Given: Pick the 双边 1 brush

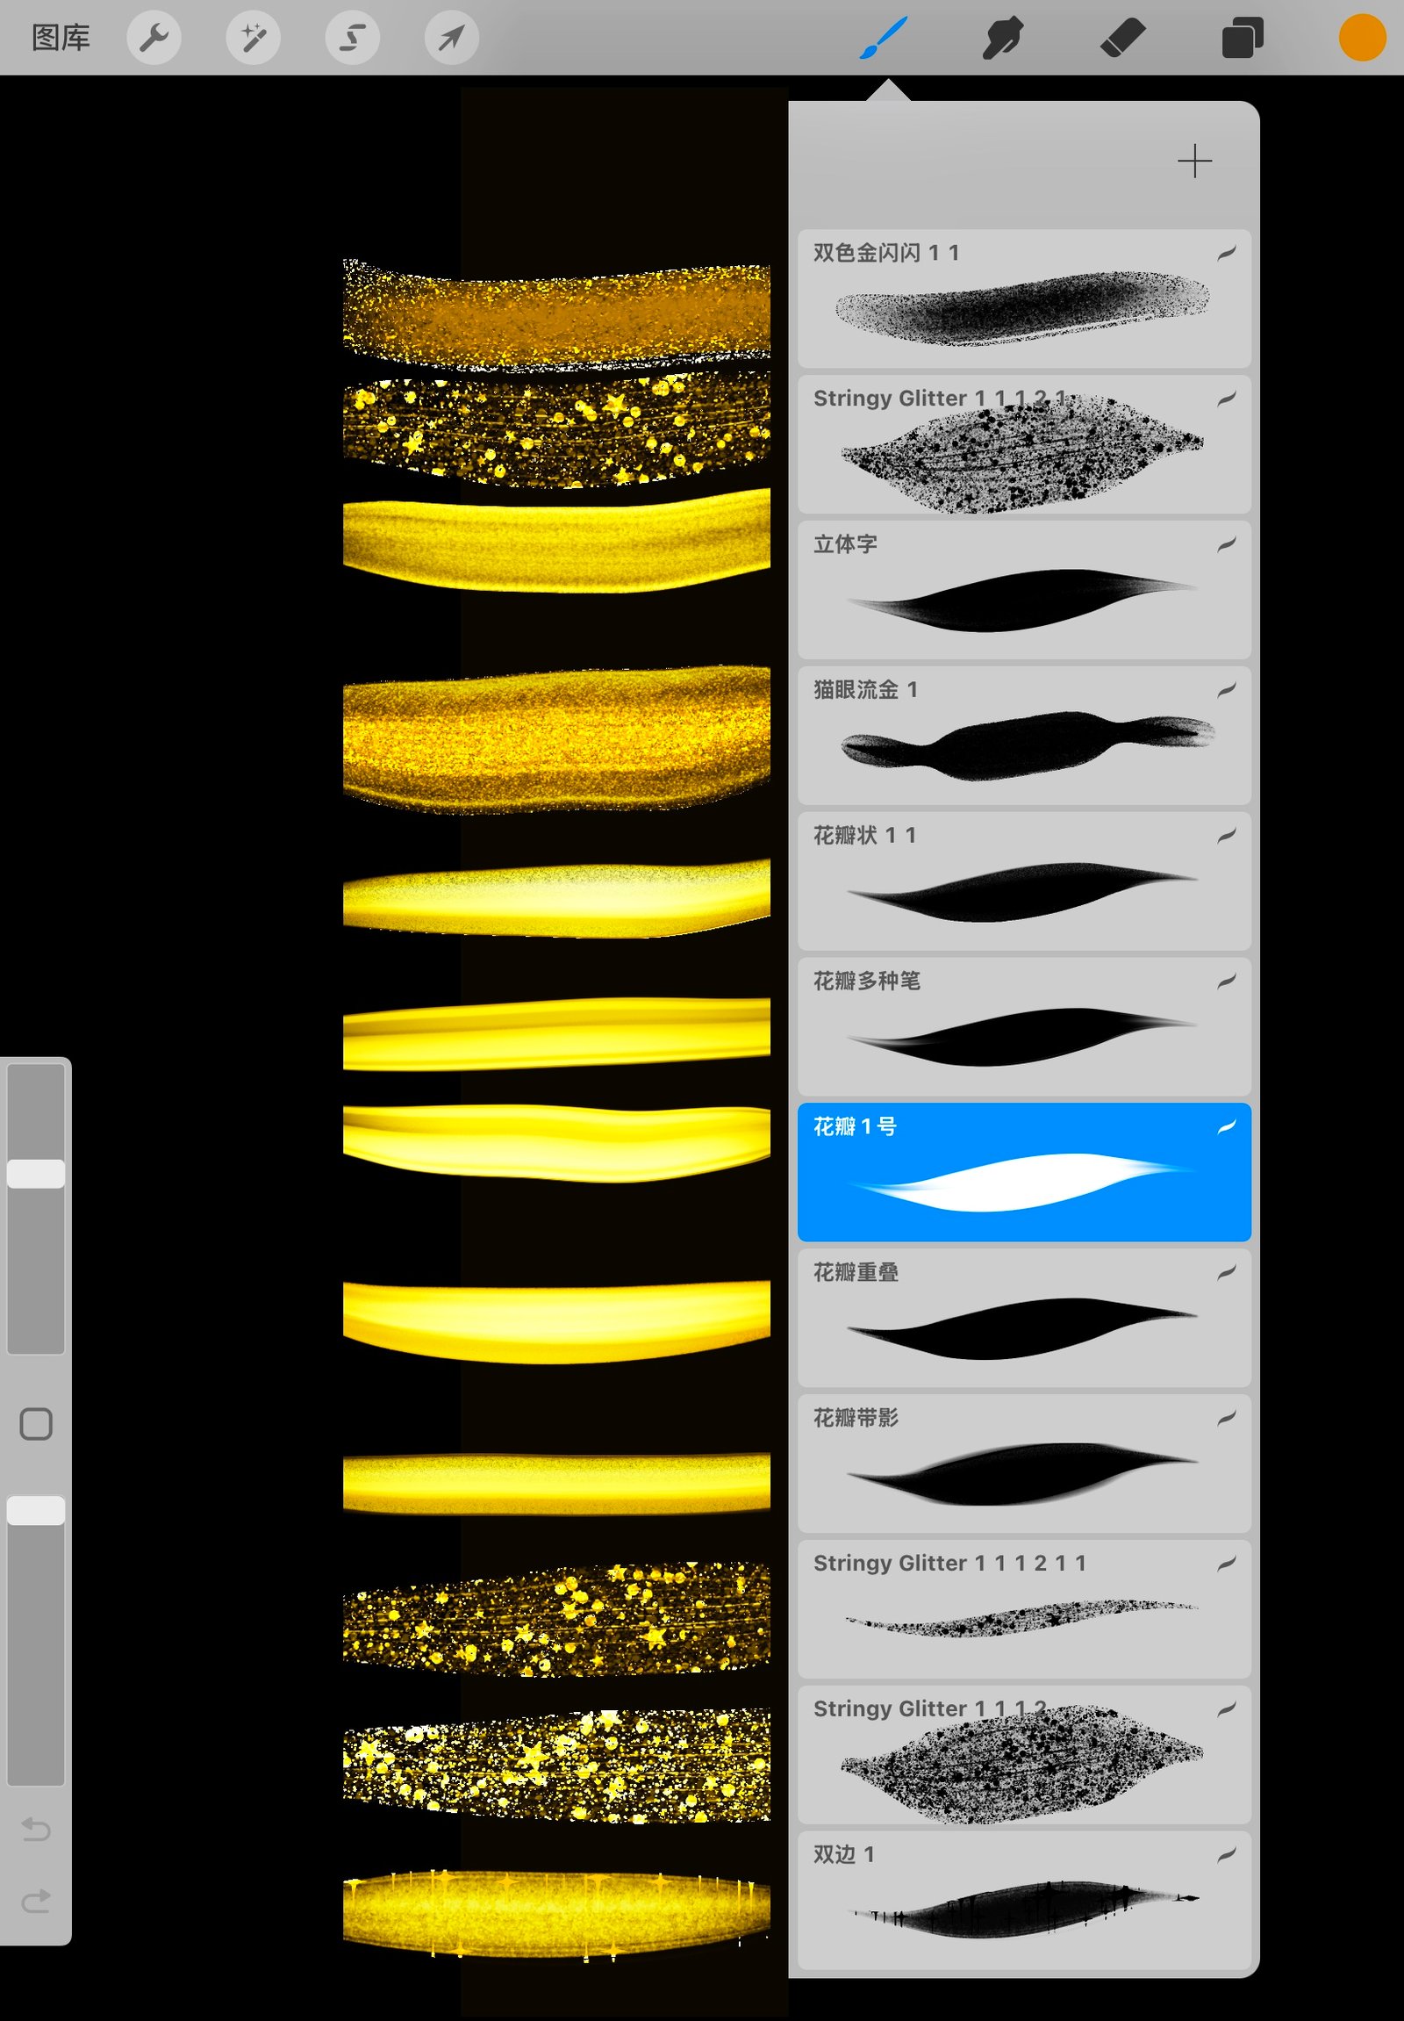Looking at the screenshot, I should coord(1024,1902).
